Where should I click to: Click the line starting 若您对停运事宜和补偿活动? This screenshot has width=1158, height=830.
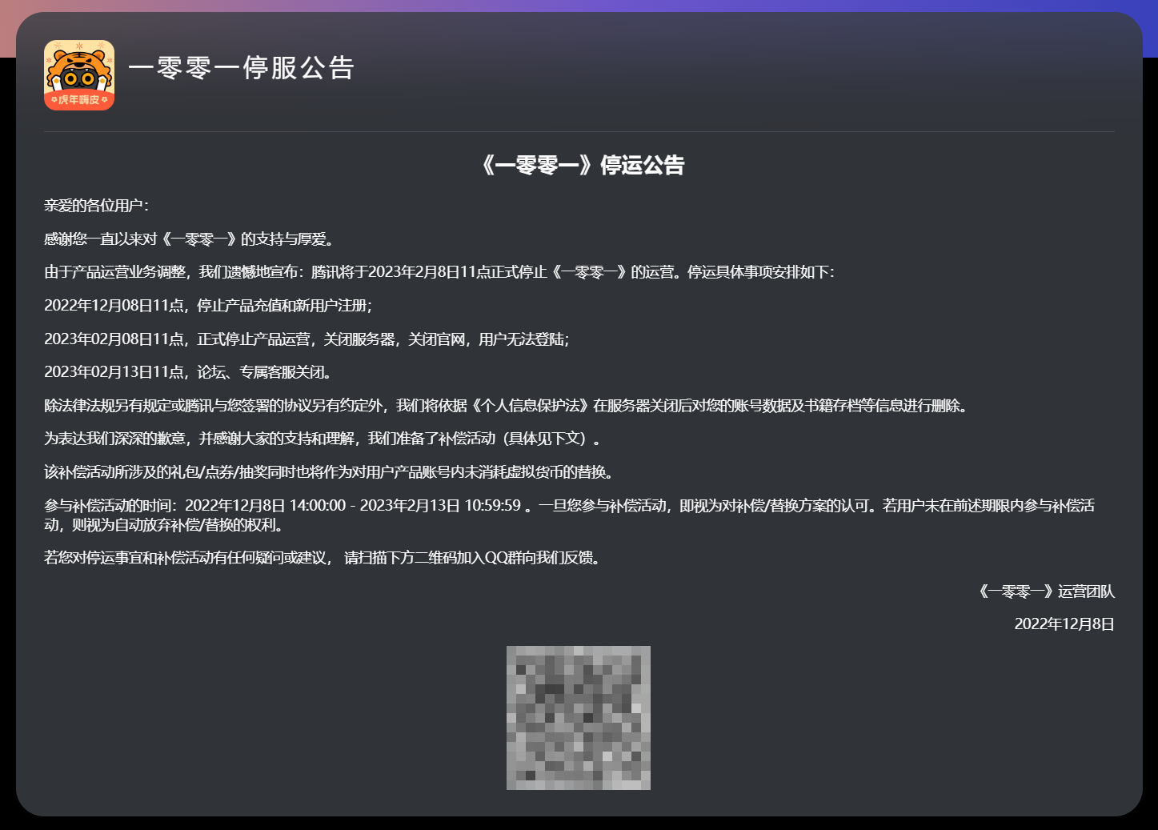323,558
